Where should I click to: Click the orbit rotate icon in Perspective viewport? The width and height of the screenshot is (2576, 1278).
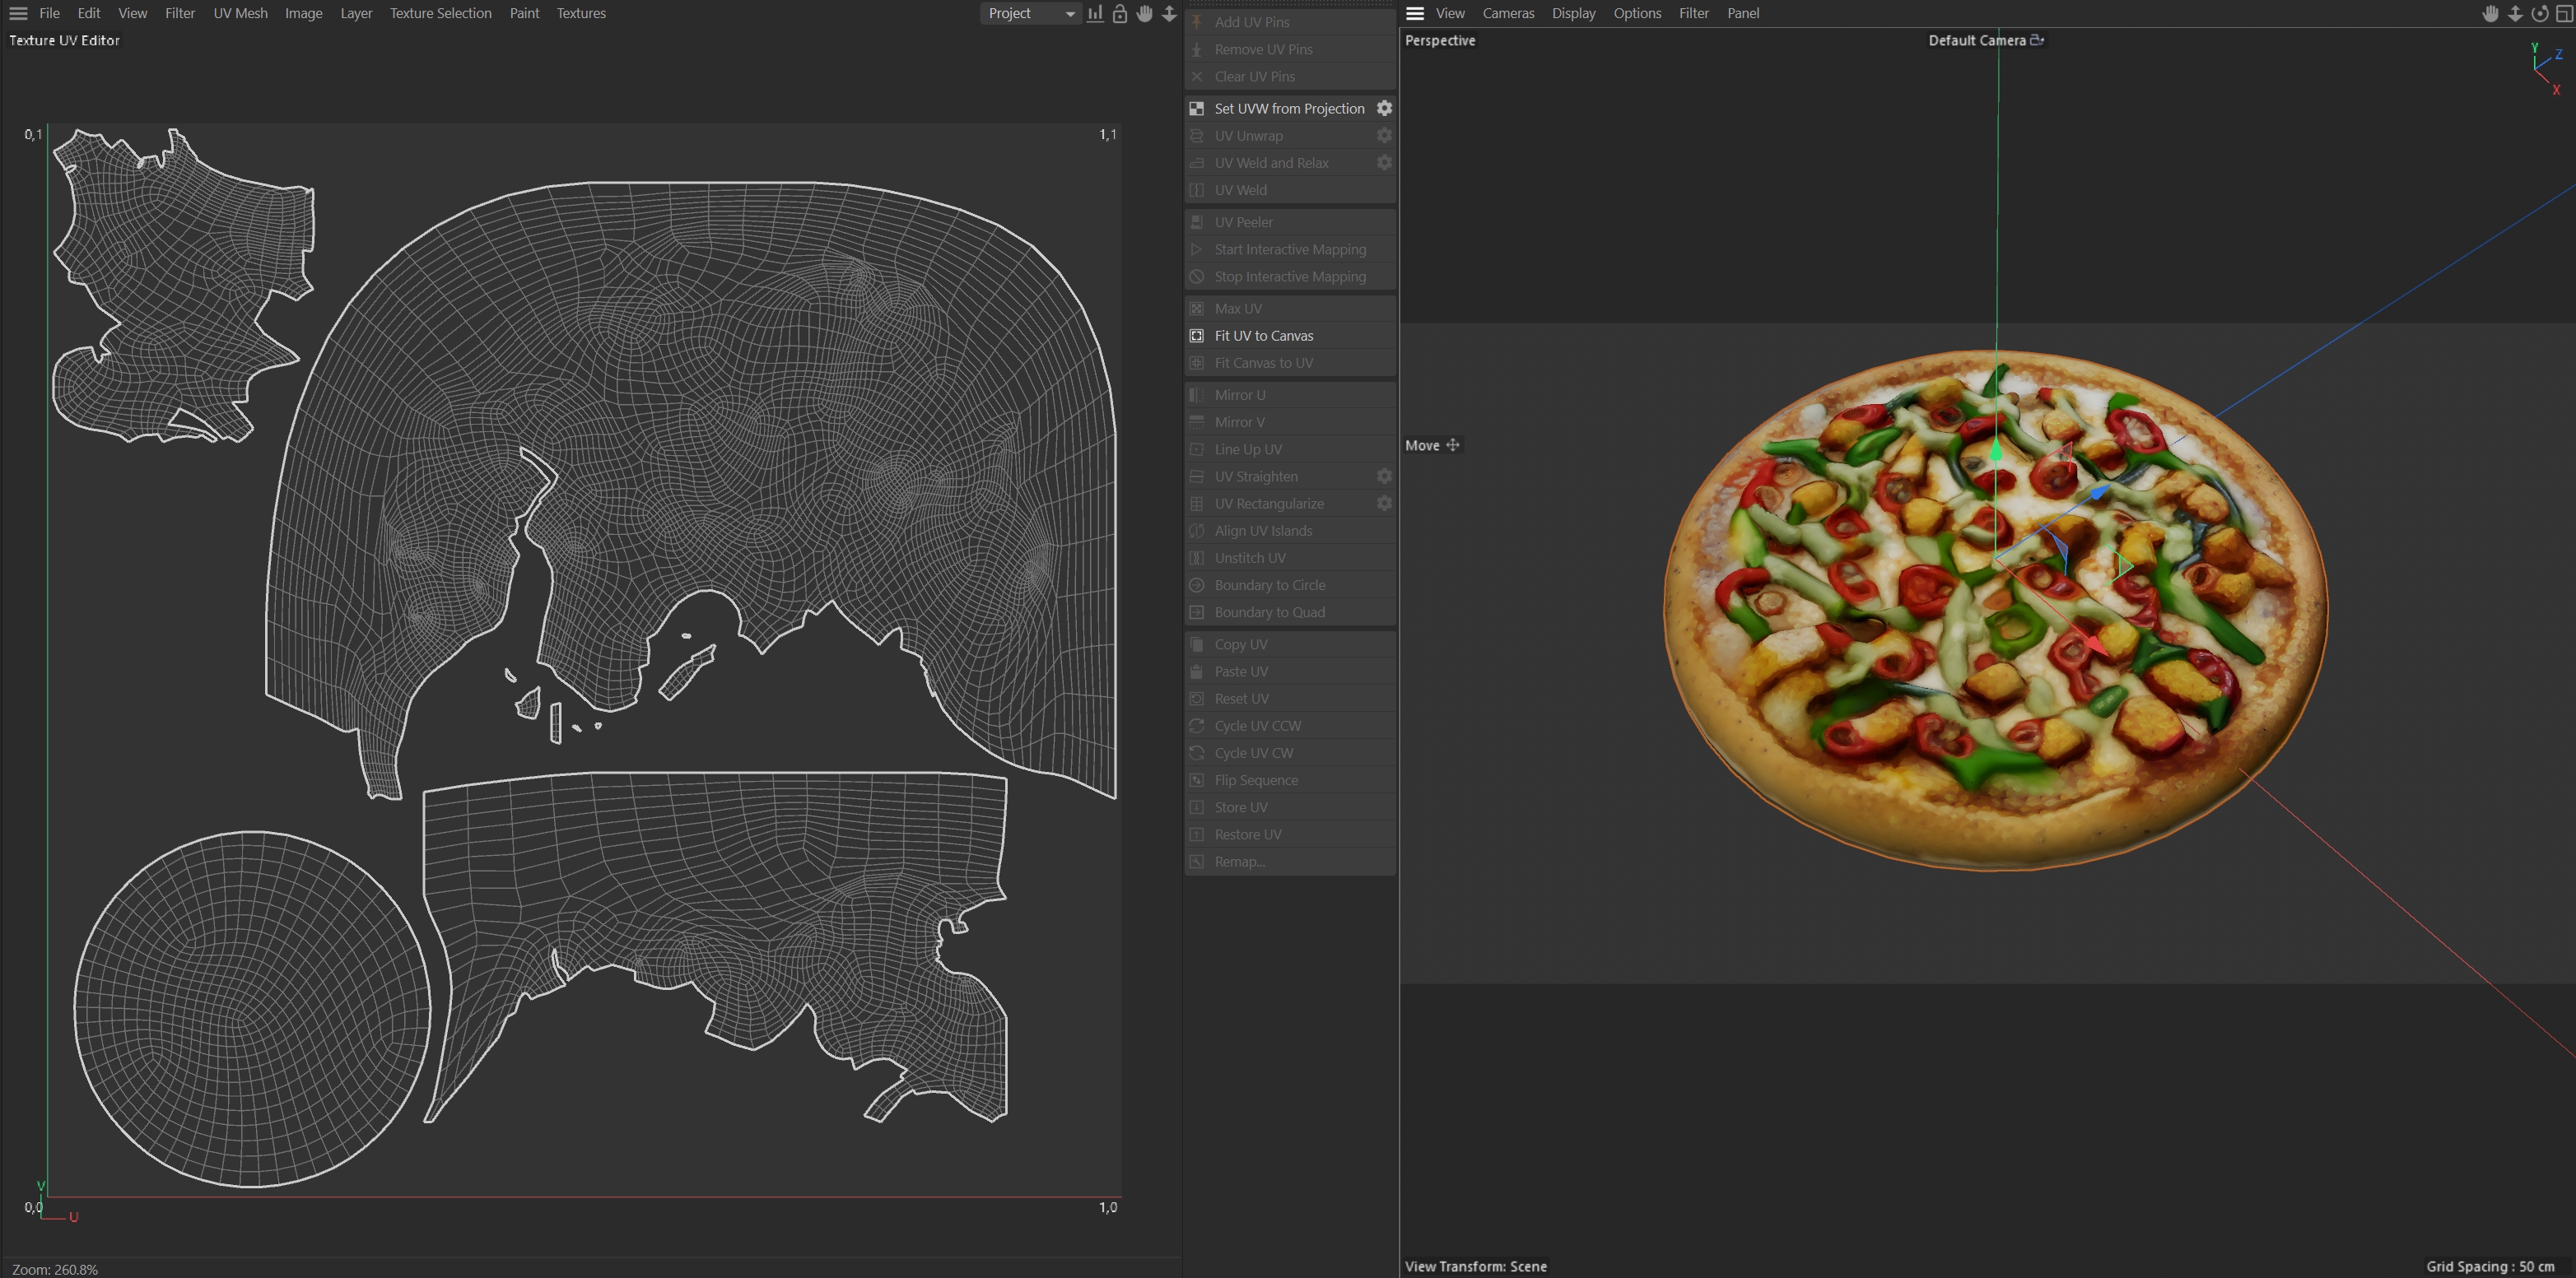[2539, 13]
